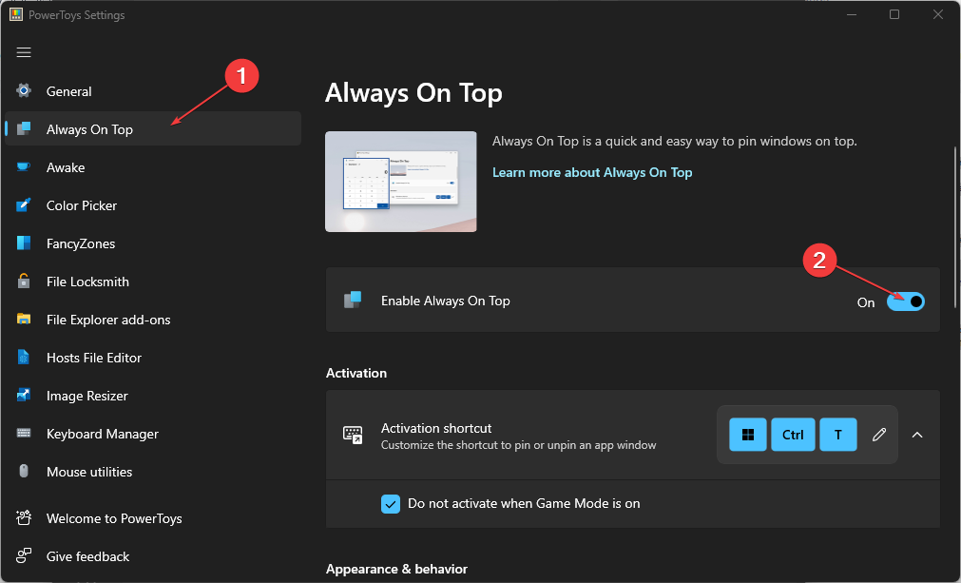Uncheck Do not activate when Game Mode is on
Screen dimensions: 961x583
tap(391, 504)
